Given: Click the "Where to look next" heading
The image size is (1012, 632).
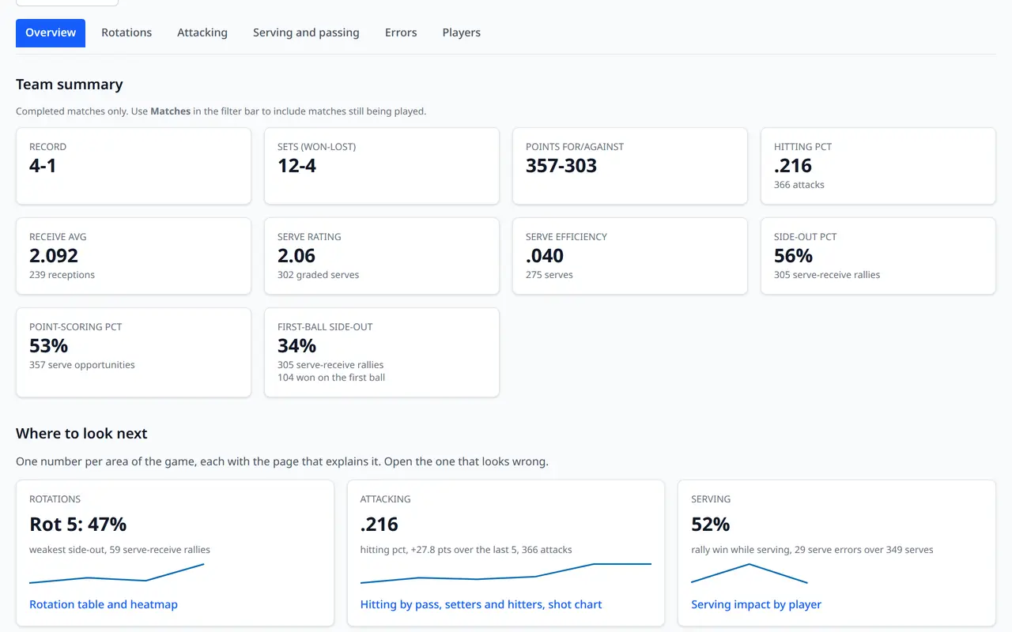Looking at the screenshot, I should (x=81, y=434).
